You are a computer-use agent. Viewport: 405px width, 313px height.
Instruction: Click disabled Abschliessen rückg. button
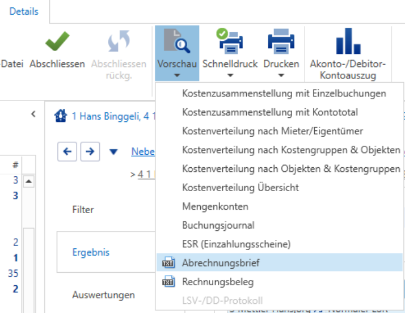[119, 56]
